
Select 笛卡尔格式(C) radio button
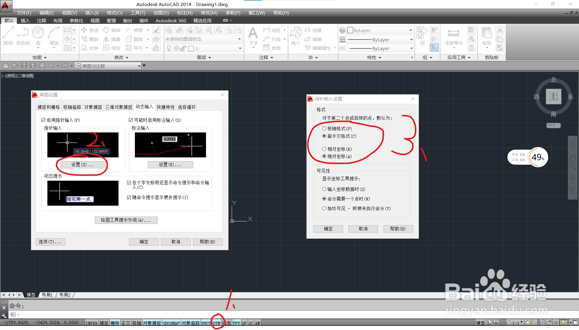point(324,136)
